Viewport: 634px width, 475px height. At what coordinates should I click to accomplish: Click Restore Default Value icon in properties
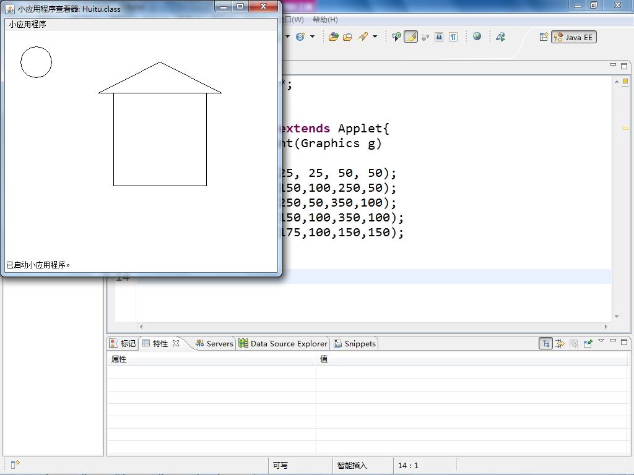[x=574, y=344]
